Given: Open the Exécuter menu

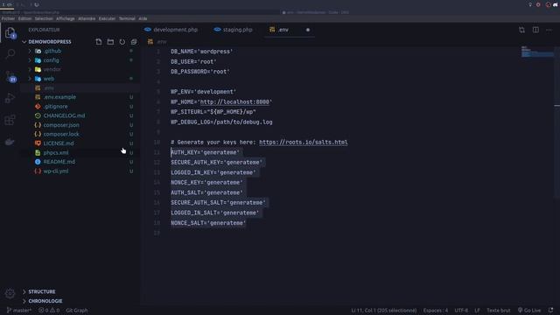Looking at the screenshot, I should [107, 18].
